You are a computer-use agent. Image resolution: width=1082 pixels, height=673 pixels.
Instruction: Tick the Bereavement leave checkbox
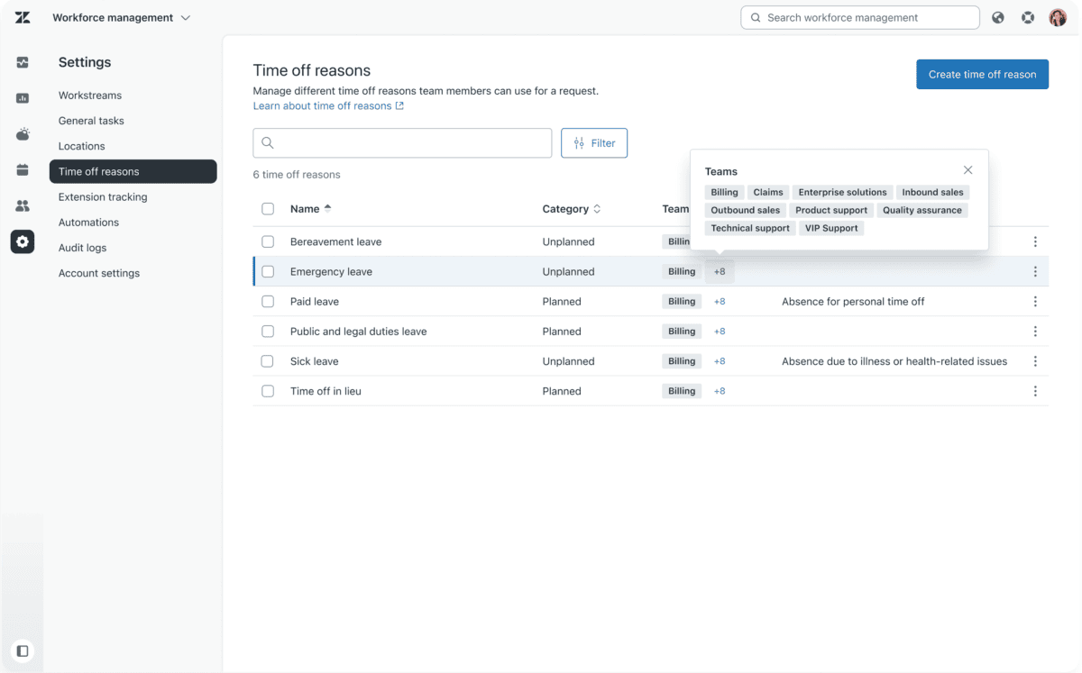point(268,241)
